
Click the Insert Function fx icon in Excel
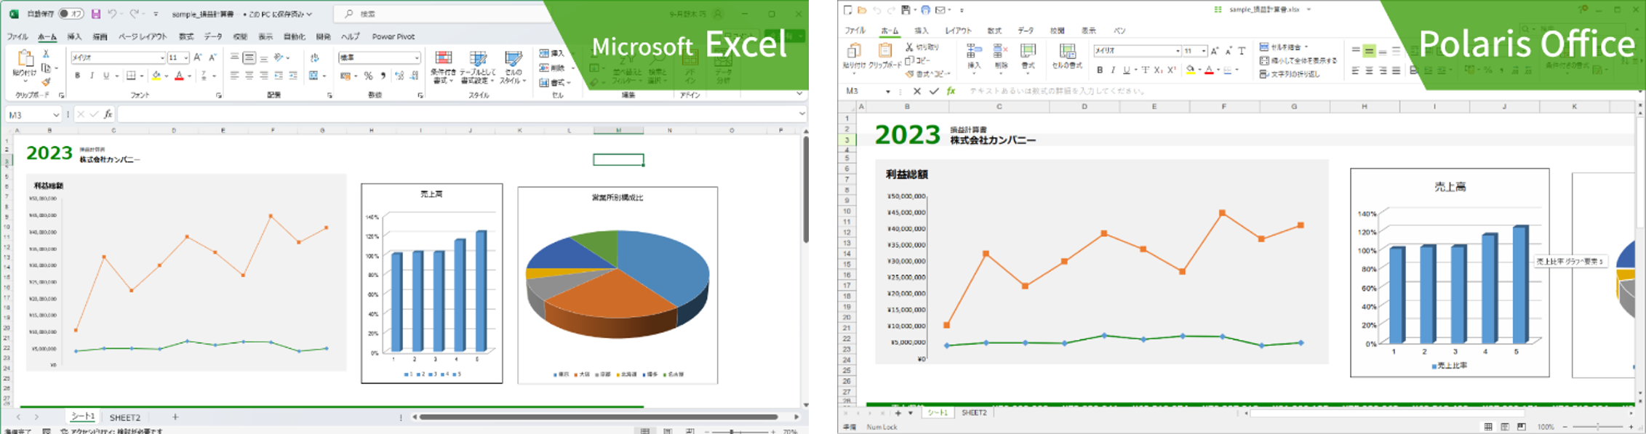click(108, 114)
